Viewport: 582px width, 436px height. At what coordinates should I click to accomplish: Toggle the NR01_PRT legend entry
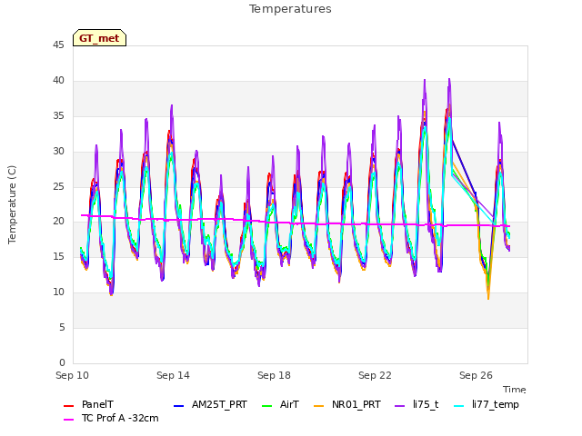coord(347,405)
